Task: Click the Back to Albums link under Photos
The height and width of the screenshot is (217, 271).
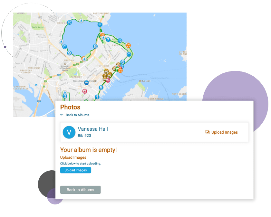Action: [77, 115]
